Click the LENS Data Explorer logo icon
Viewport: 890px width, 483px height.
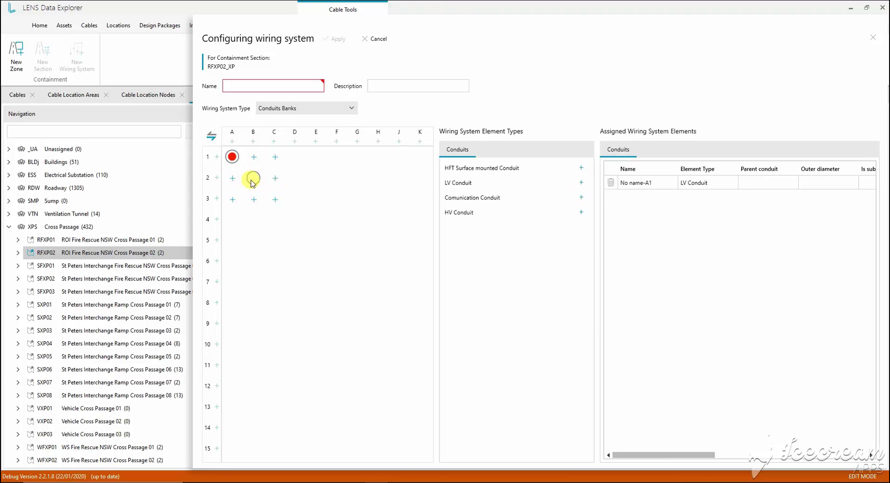(x=12, y=8)
